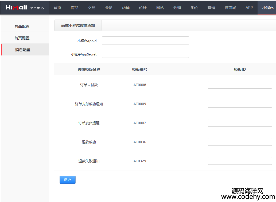Open the 店铺 navigation menu

126,8
